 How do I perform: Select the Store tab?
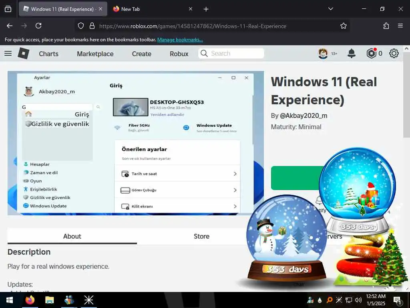point(201,236)
